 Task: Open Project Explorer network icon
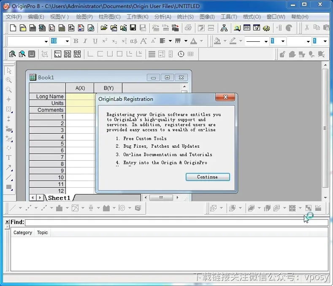pos(224,28)
